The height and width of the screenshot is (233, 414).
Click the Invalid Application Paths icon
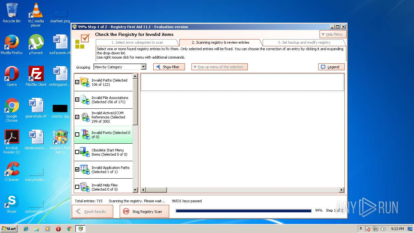pyautogui.click(x=85, y=170)
